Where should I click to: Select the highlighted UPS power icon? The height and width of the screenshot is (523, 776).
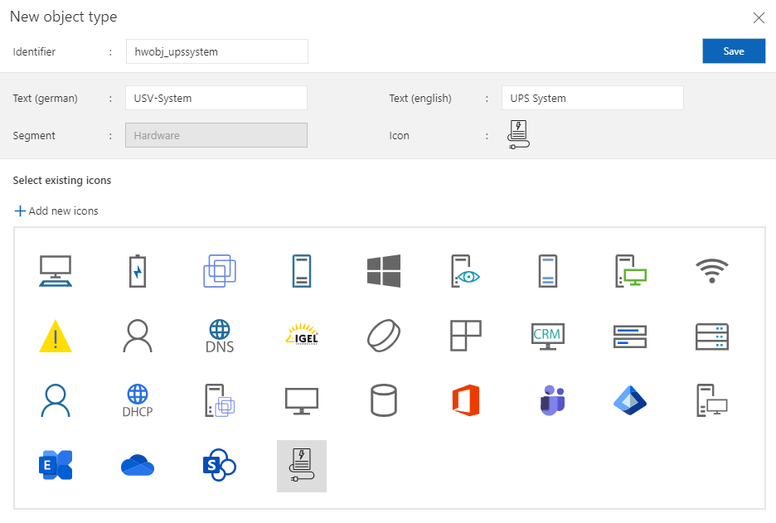tap(302, 466)
